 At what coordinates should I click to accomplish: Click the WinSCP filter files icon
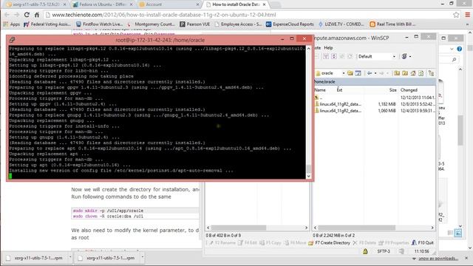click(x=358, y=73)
